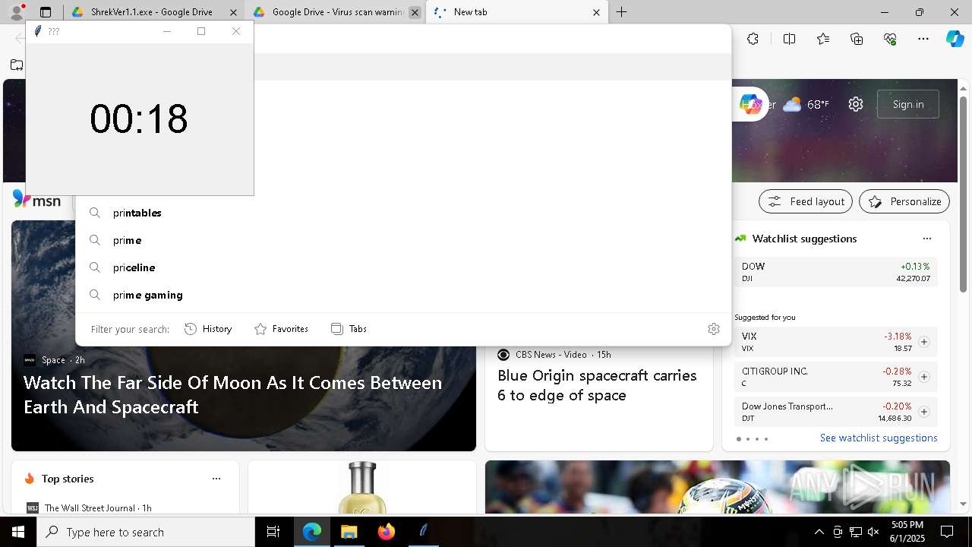Open the muted volume tray icon
This screenshot has width=972, height=547.
click(x=873, y=532)
